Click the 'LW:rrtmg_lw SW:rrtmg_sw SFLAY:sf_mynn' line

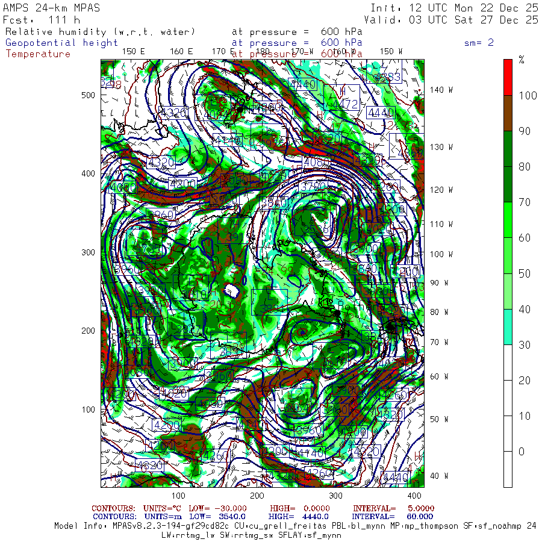tap(251, 535)
